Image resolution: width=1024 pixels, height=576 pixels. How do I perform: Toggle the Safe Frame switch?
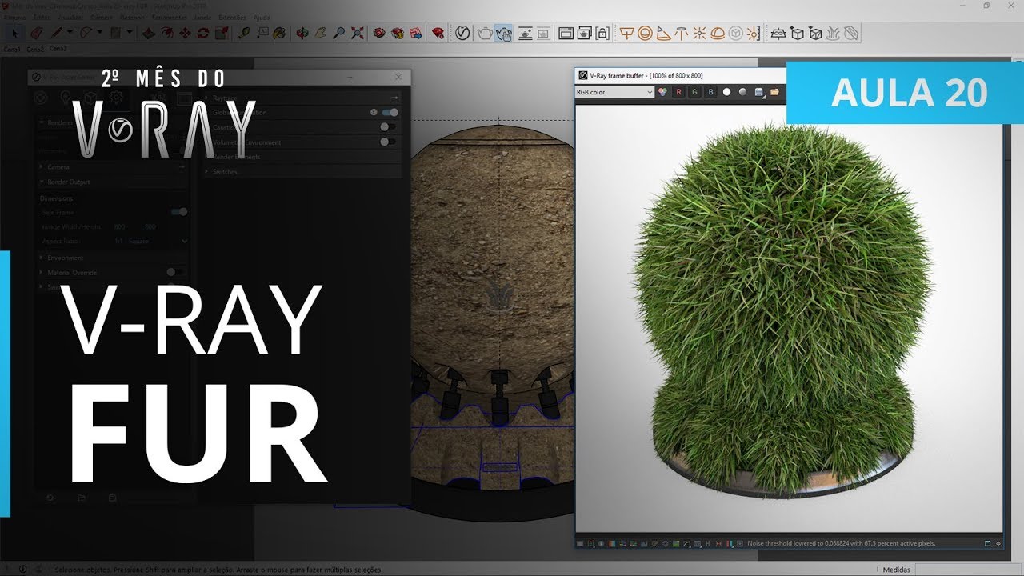coord(179,212)
